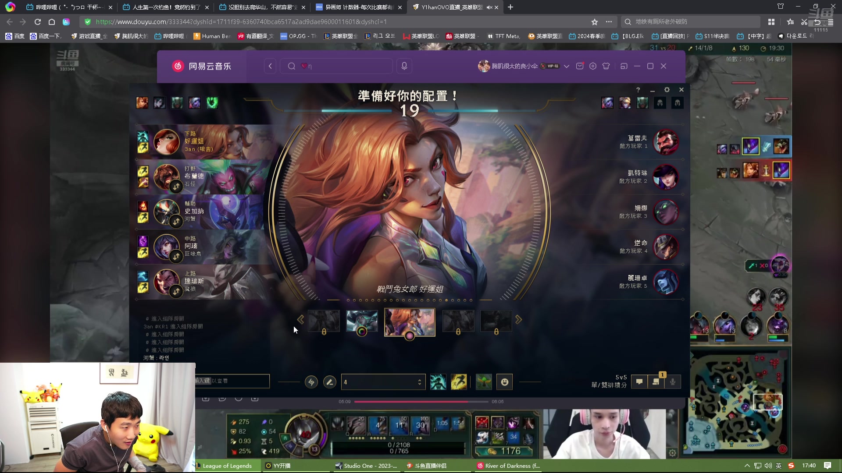The height and width of the screenshot is (473, 842).
Task: Open the browser extensions grid icon
Action: tap(771, 22)
